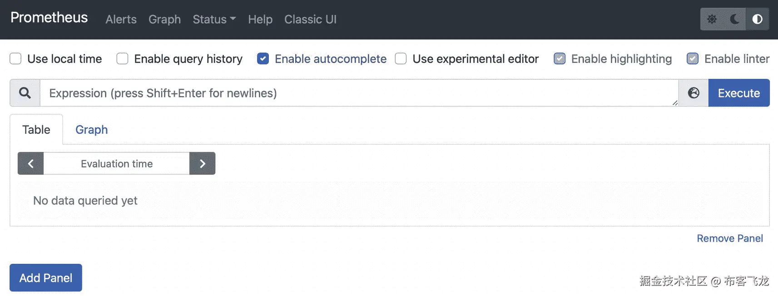Expand the Status dropdown menu
The image size is (778, 296).
tap(214, 19)
